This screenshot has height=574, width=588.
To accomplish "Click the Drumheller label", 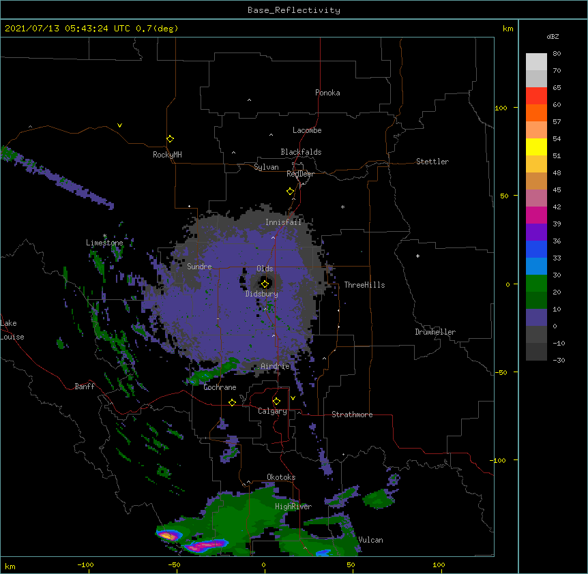I will point(435,332).
